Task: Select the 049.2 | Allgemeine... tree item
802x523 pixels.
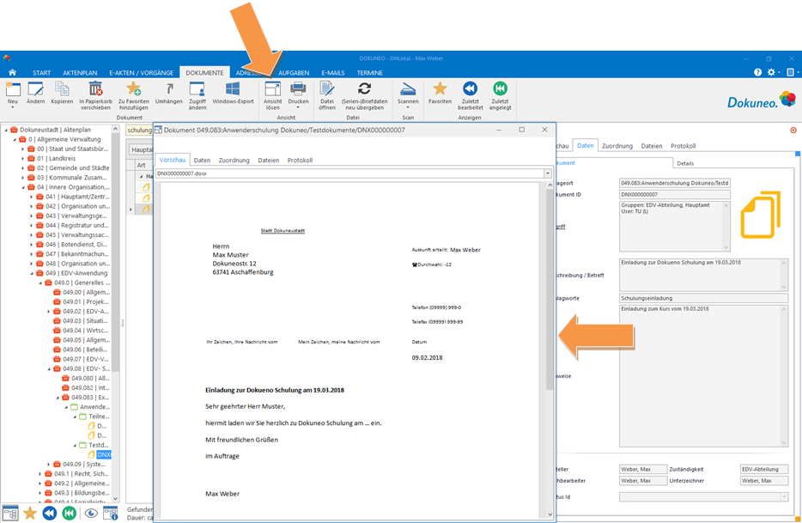Action: (77, 483)
